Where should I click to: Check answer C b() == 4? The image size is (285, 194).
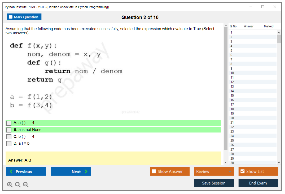click(x=9, y=137)
